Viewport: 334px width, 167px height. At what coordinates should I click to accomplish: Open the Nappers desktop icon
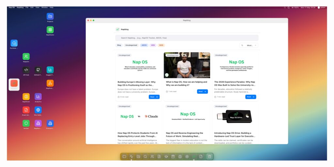26,56
